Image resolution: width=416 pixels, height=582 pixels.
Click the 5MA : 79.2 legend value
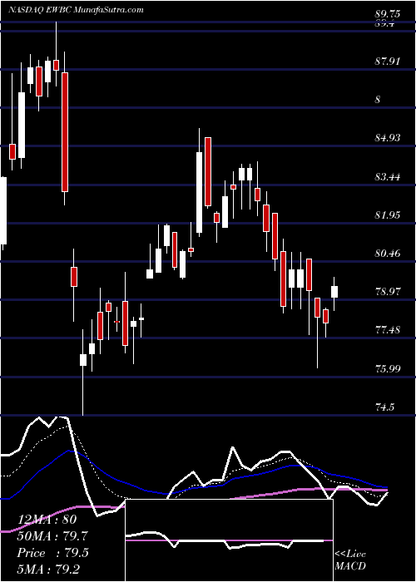click(x=49, y=569)
